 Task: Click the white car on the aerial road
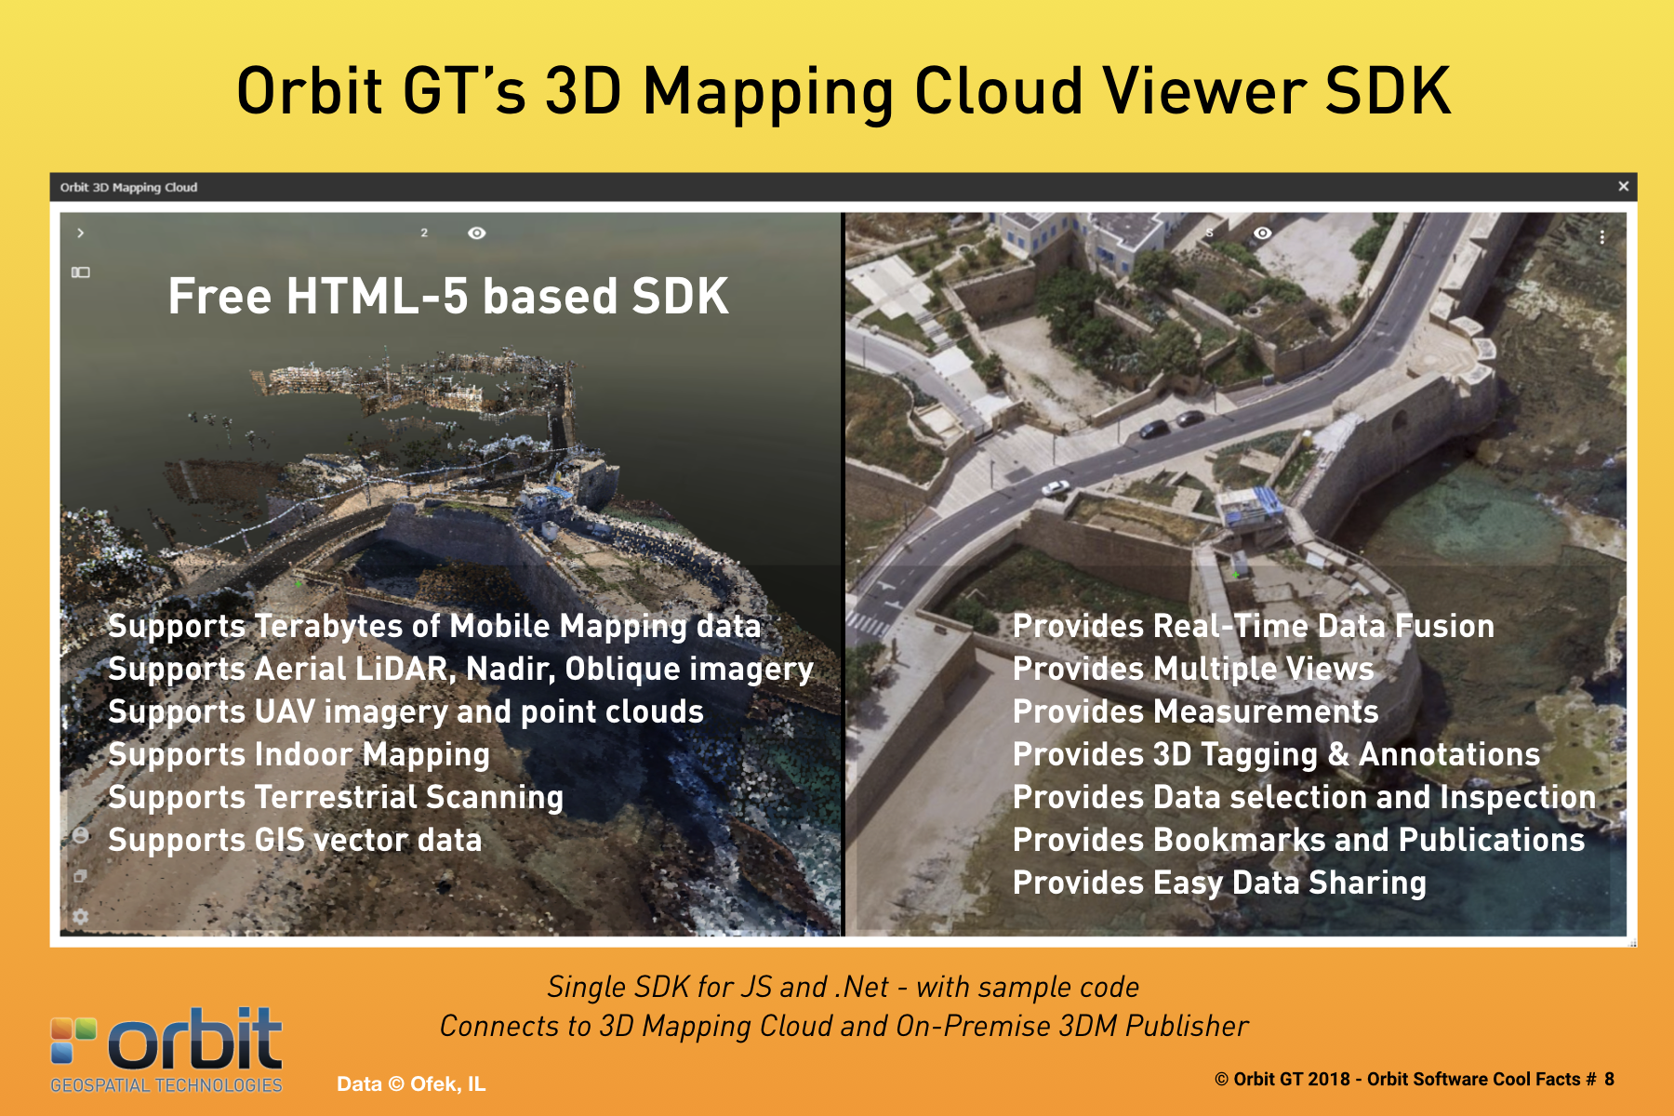[x=1056, y=486]
